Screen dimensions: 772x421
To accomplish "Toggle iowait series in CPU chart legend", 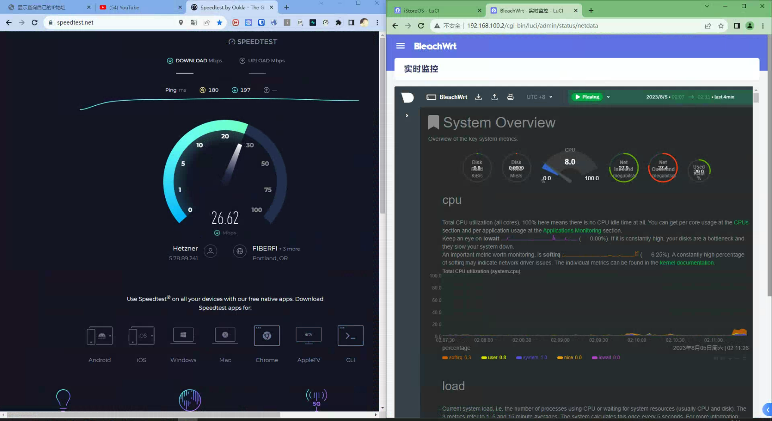I will (x=606, y=358).
